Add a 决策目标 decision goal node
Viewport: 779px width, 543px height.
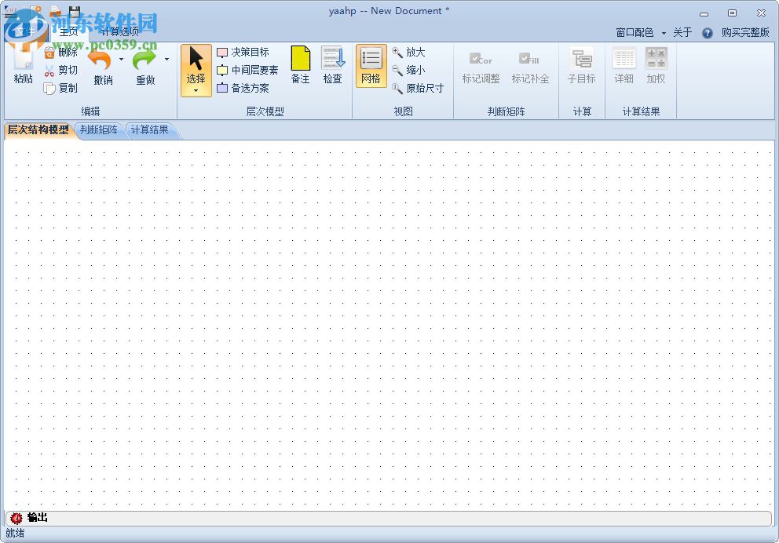click(246, 52)
